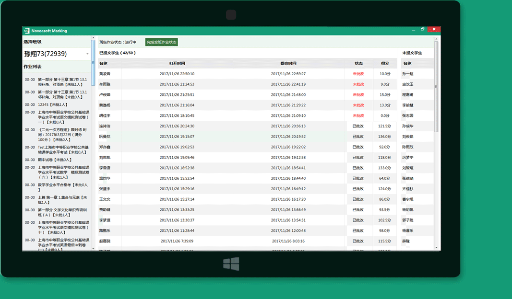
Task: Minimize the Novoasoft Marking window
Action: point(413,30)
